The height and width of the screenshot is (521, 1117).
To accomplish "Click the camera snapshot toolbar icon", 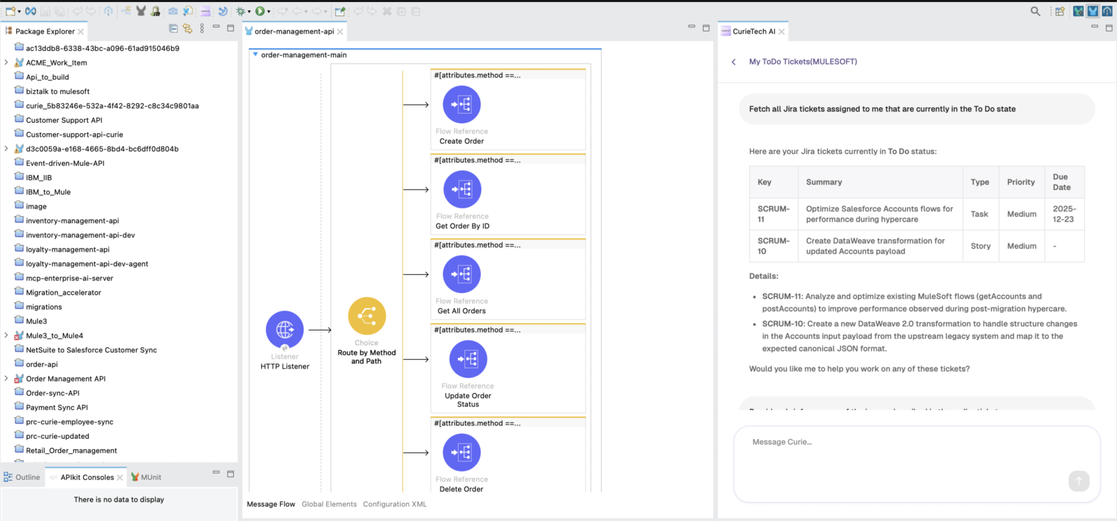I will pyautogui.click(x=172, y=11).
